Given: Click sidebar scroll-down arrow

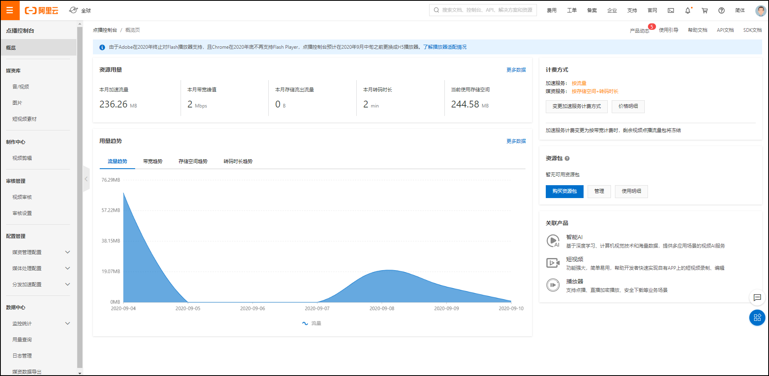Looking at the screenshot, I should click(80, 373).
